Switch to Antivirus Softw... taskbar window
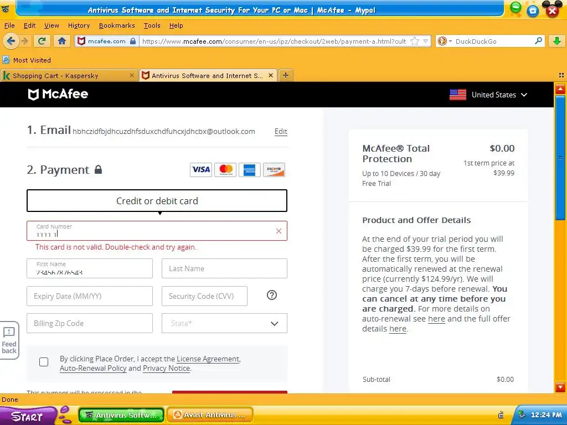 [x=121, y=415]
